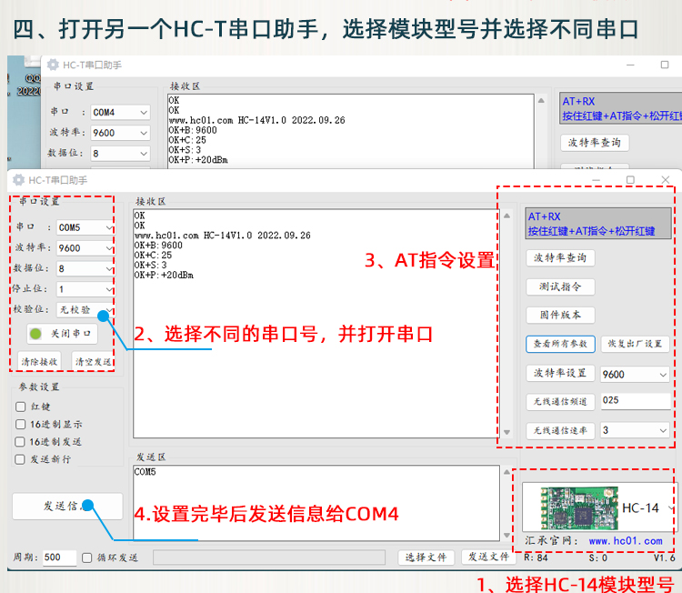Open the 串口 COM5 dropdown in front window
This screenshot has height=593, width=682.
[x=85, y=227]
